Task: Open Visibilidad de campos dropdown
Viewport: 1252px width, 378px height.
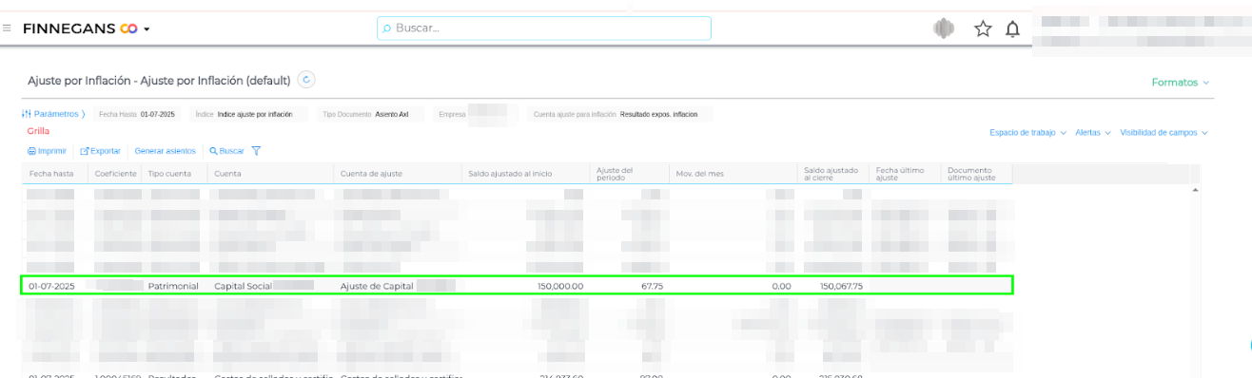Action: click(x=1164, y=133)
